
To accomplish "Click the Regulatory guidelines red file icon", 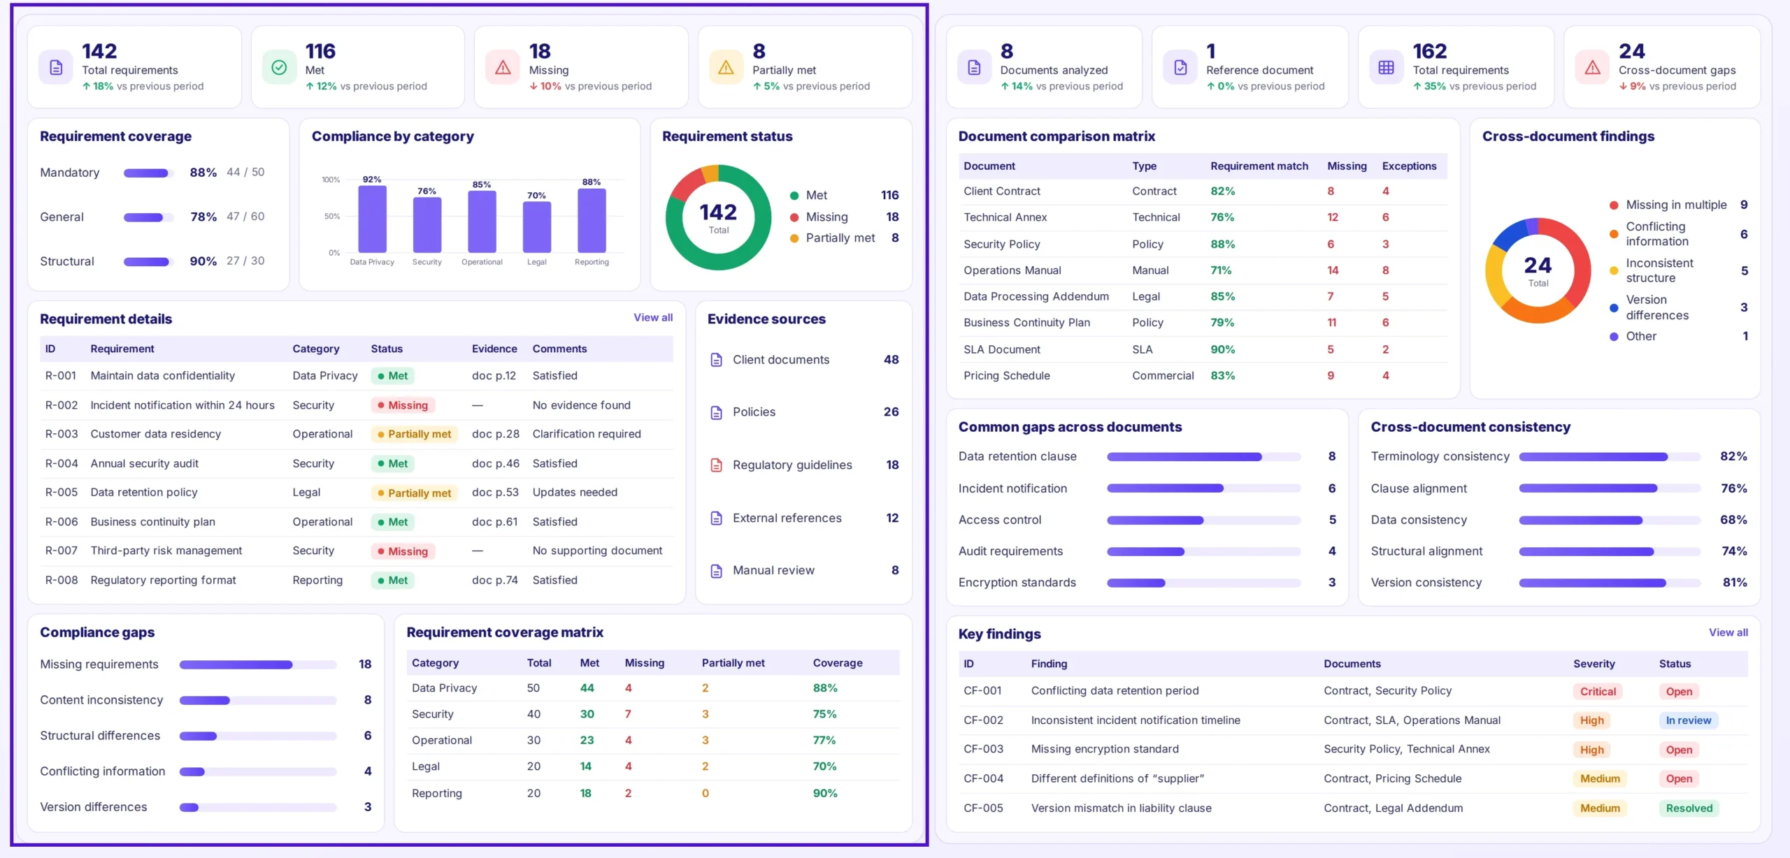I will pos(716,465).
